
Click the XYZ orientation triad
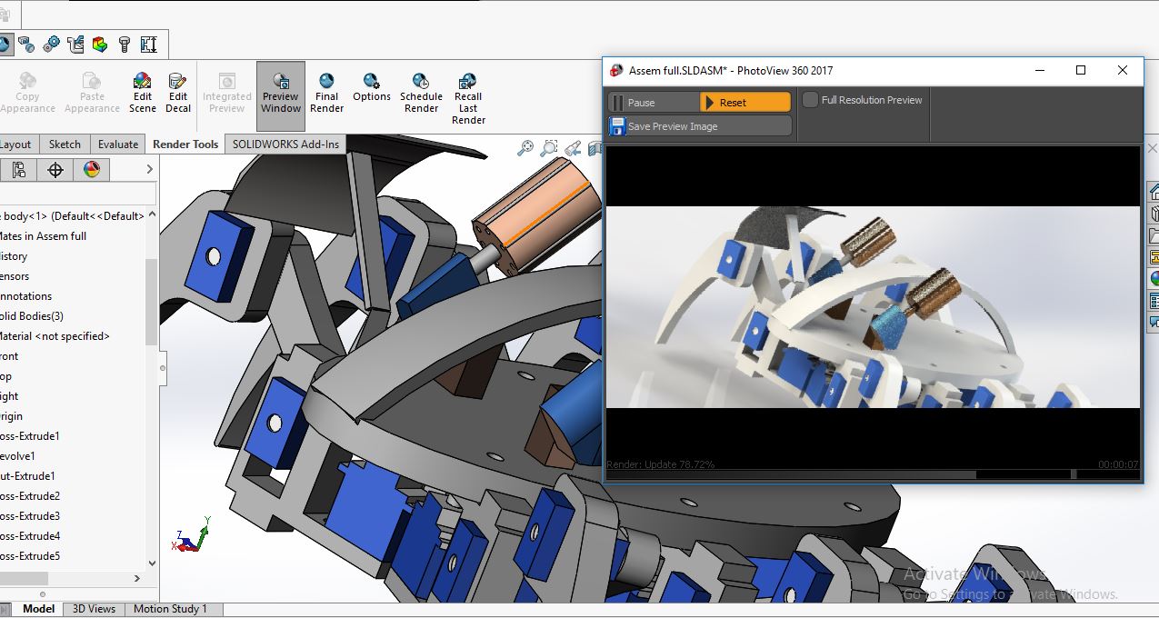191,535
